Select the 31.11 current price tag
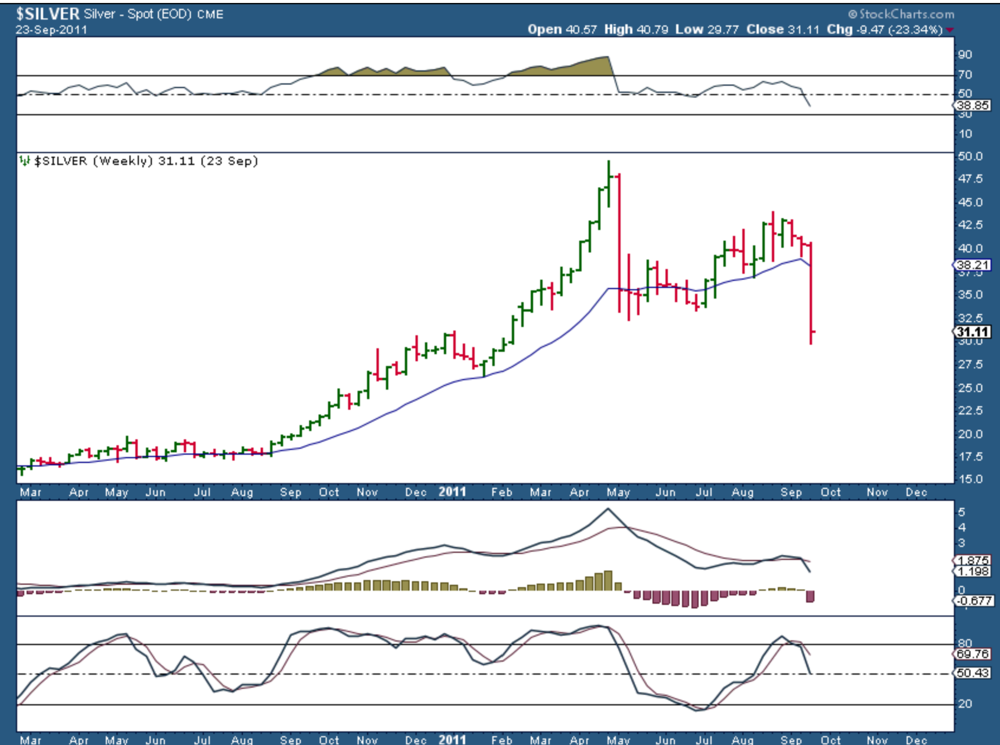 (973, 332)
